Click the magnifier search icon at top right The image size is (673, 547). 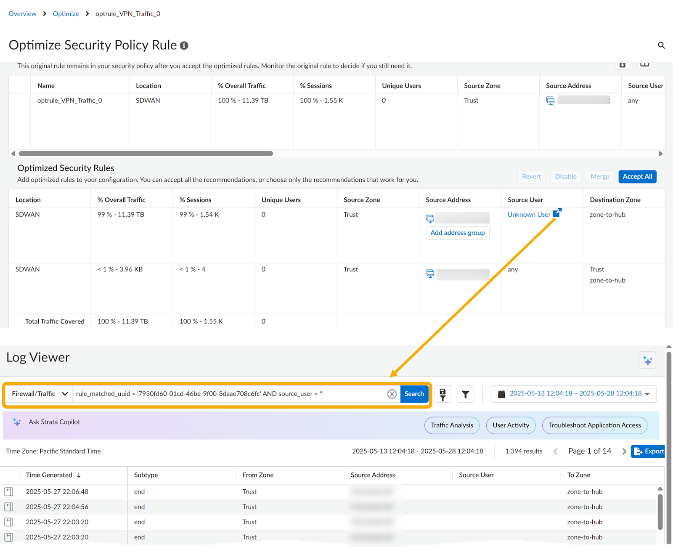[x=661, y=45]
